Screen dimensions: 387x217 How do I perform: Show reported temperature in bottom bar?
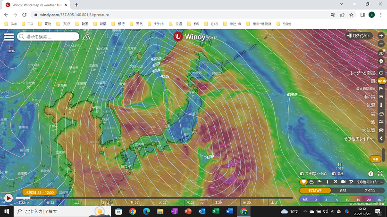[327, 182]
